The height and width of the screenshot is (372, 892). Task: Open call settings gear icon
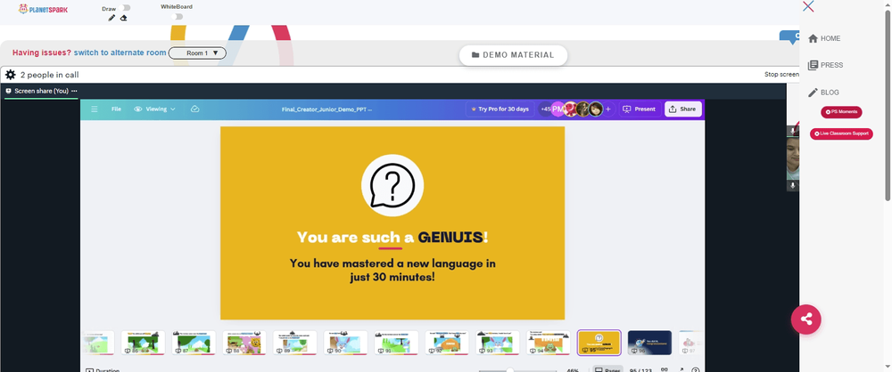tap(10, 75)
